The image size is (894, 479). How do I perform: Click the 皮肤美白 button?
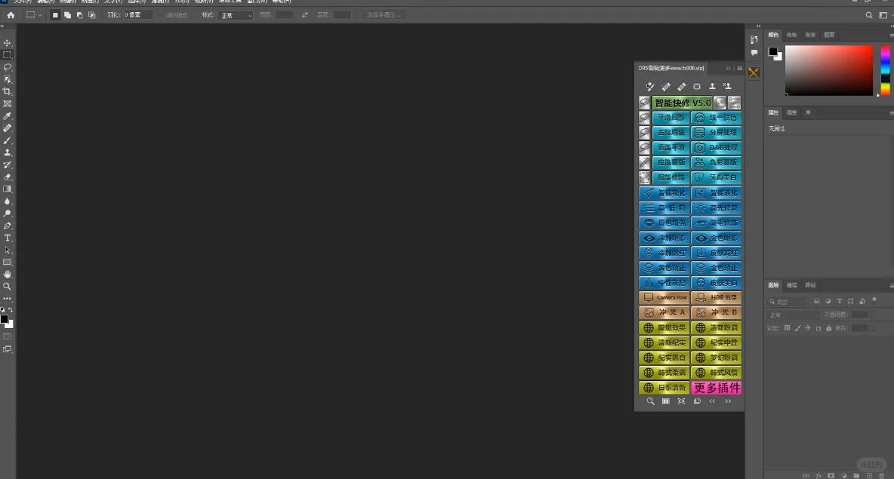tap(716, 283)
